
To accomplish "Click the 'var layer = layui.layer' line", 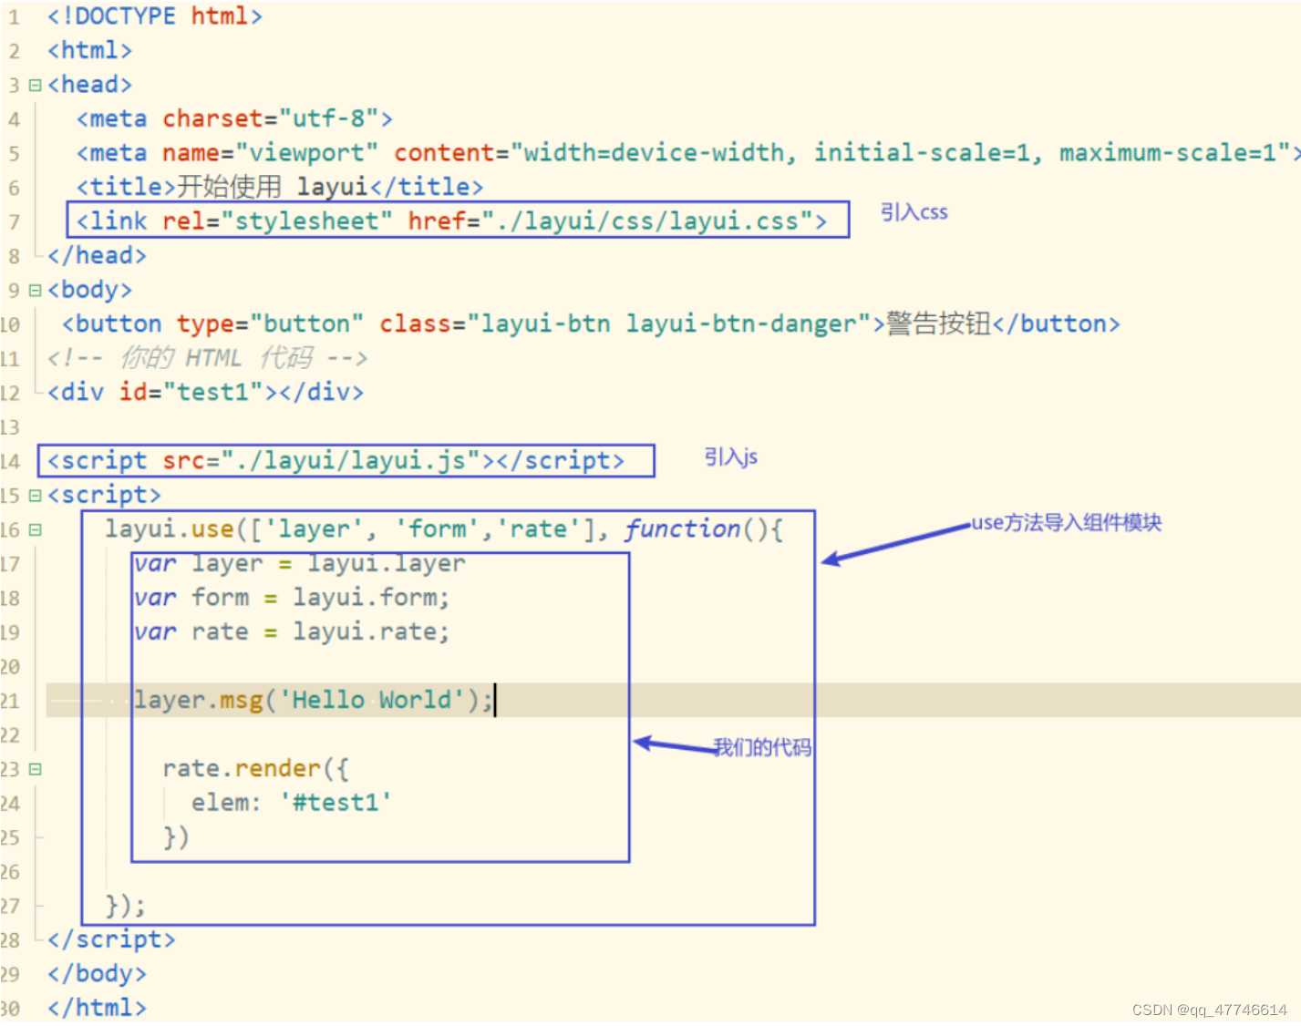I will click(x=299, y=564).
